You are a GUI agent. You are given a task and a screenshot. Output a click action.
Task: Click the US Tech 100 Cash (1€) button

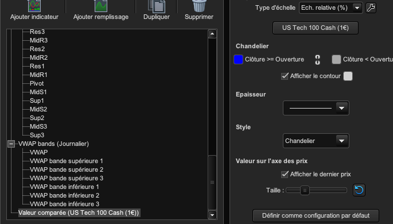[x=316, y=28]
